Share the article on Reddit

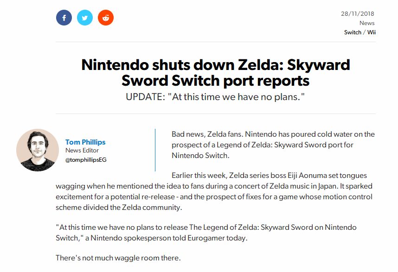coord(106,18)
